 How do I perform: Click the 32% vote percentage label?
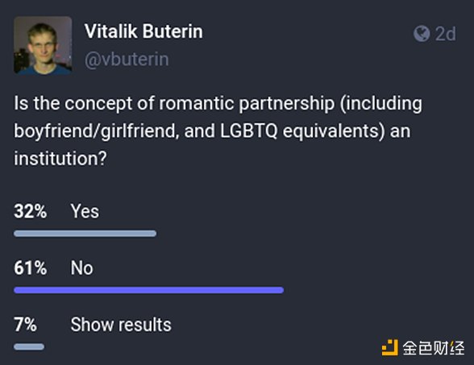[x=31, y=211]
